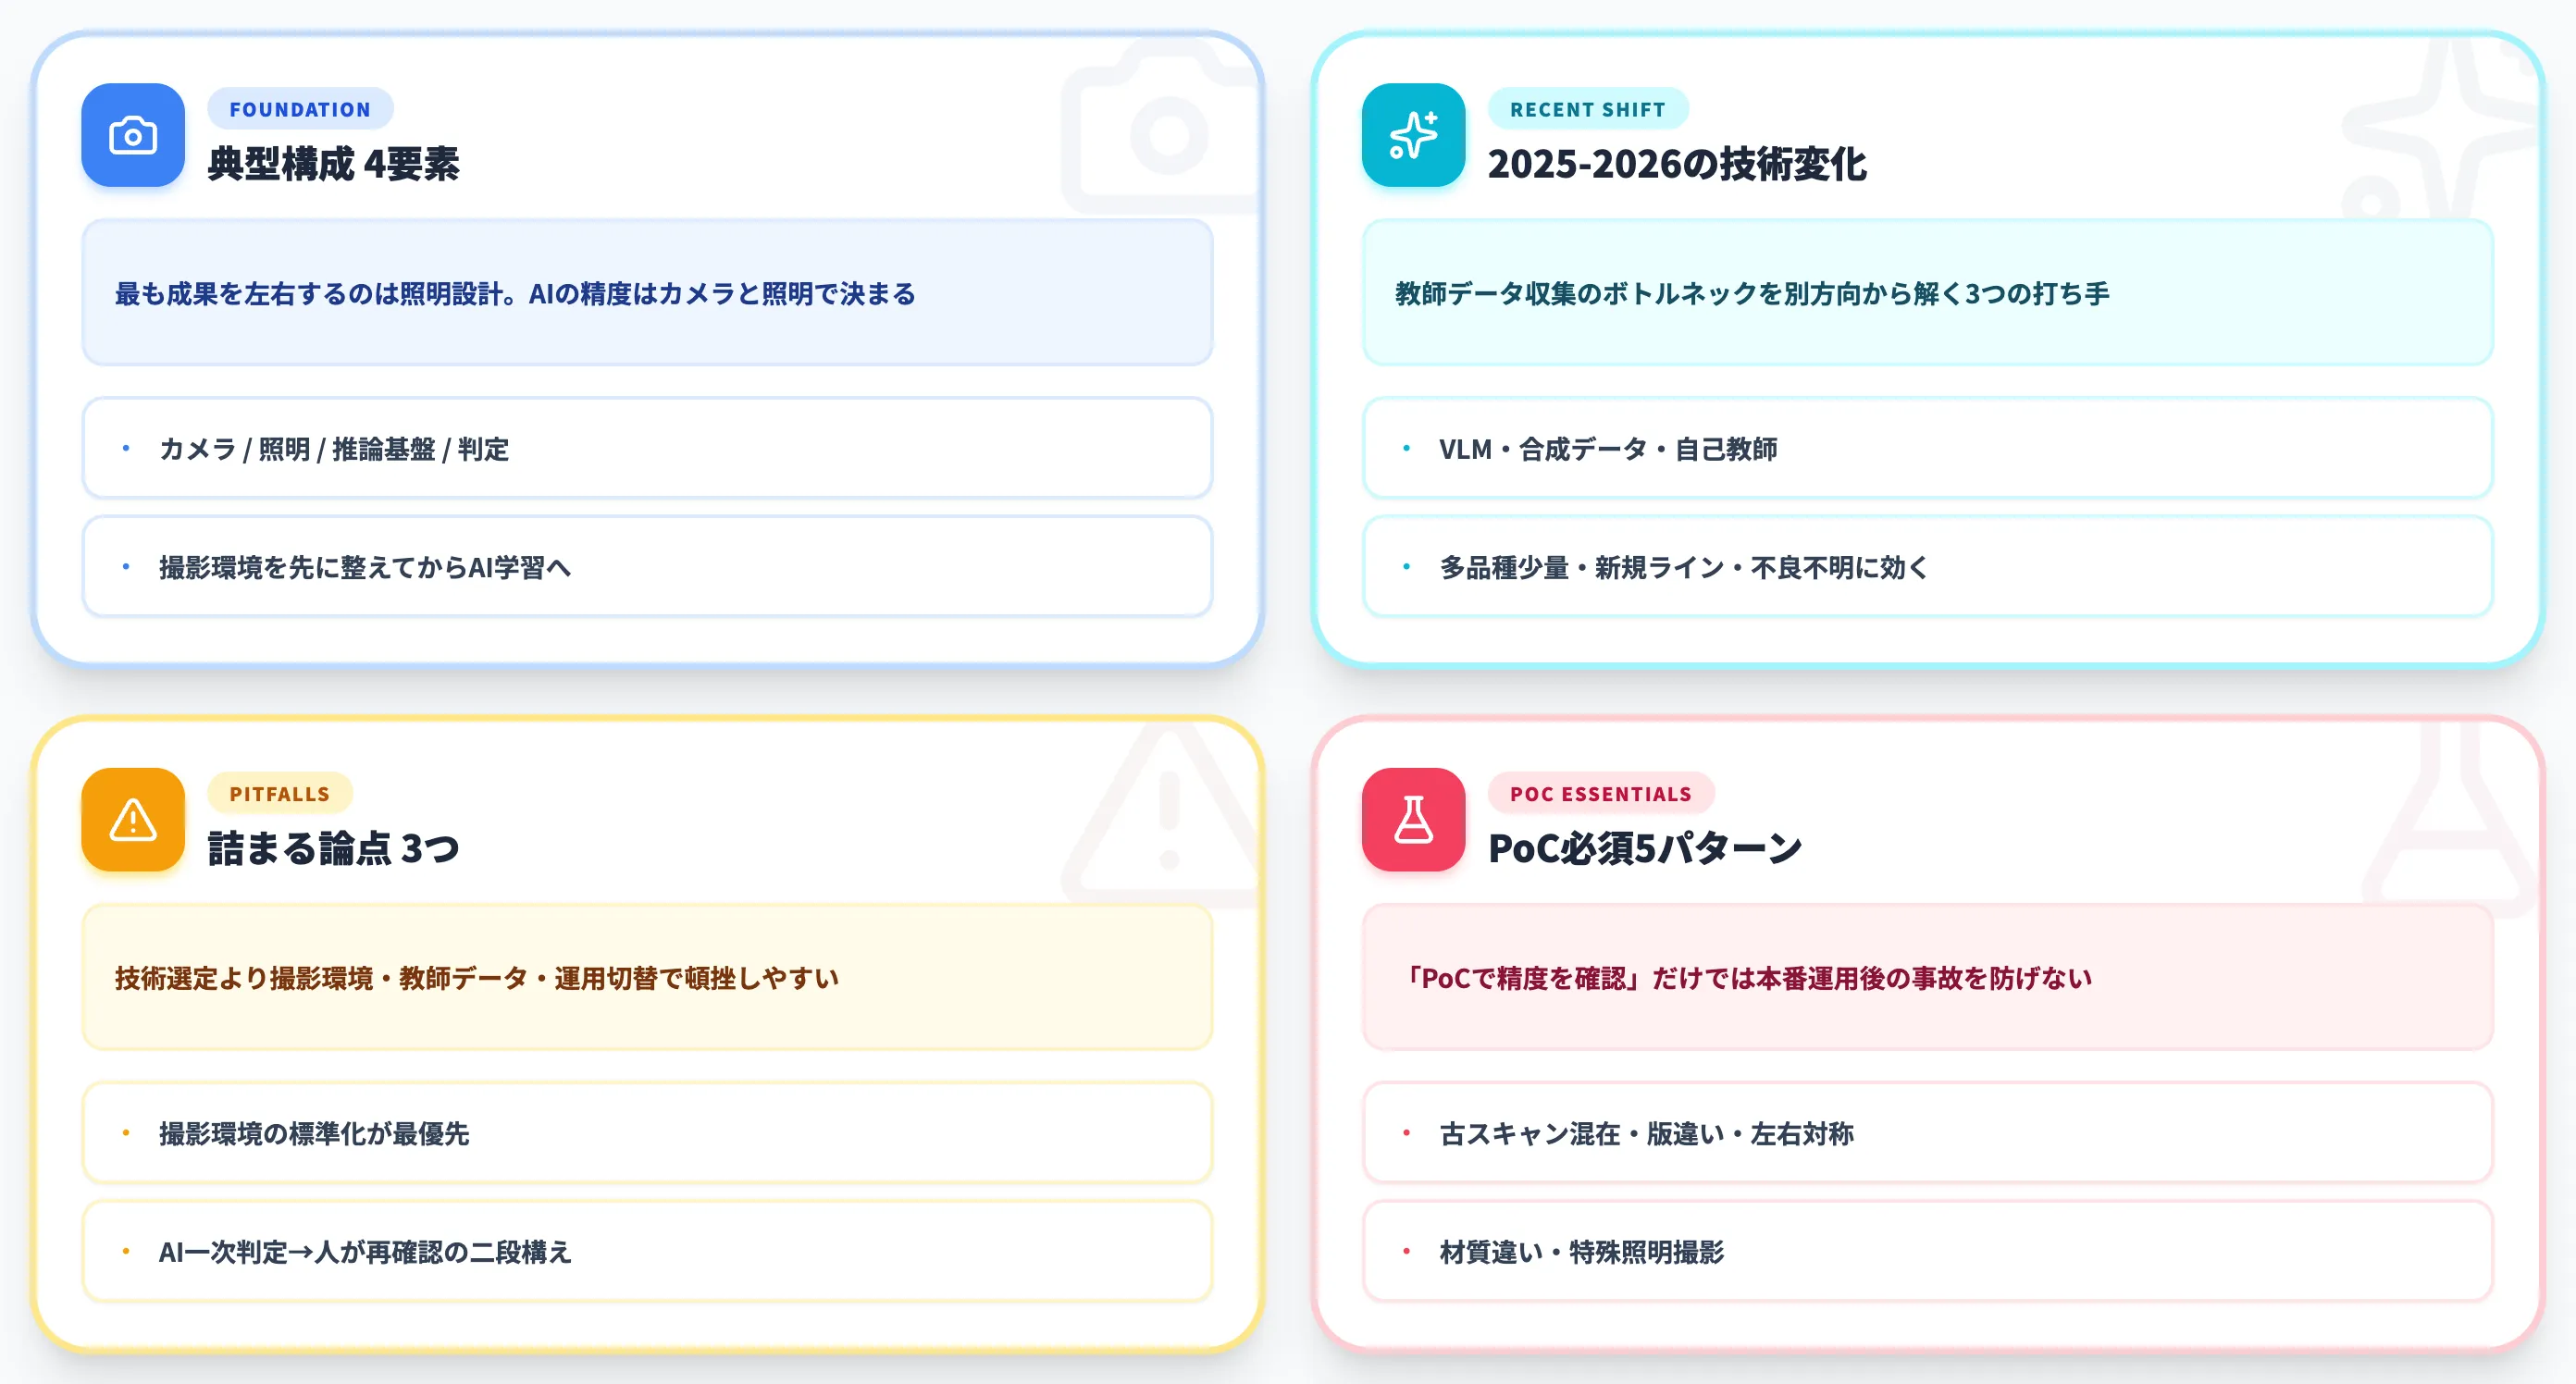
Task: Click the RECENT SHIFT badge
Action: [1588, 109]
